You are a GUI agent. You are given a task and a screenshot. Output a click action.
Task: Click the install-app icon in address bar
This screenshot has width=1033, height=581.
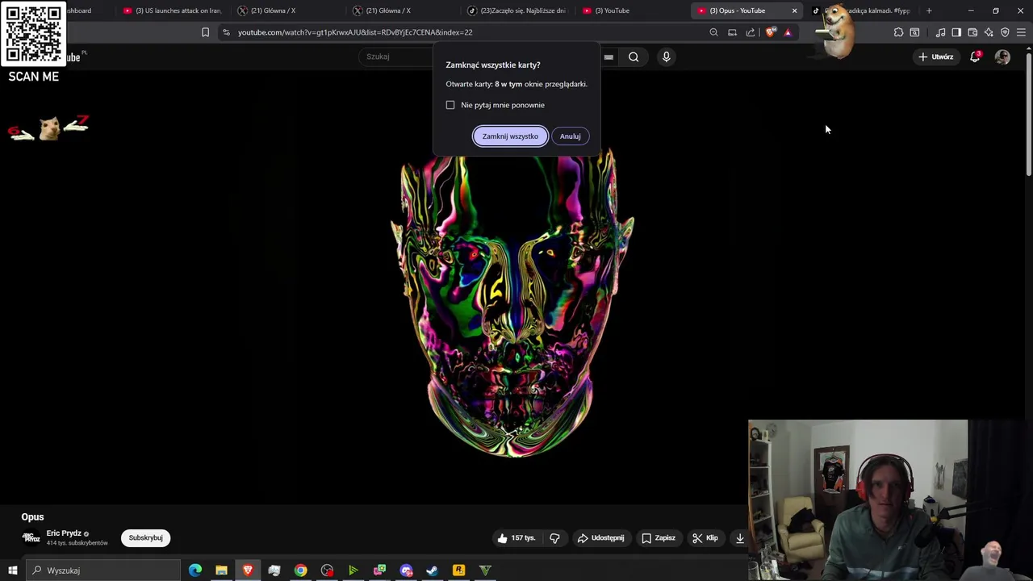[x=732, y=32]
